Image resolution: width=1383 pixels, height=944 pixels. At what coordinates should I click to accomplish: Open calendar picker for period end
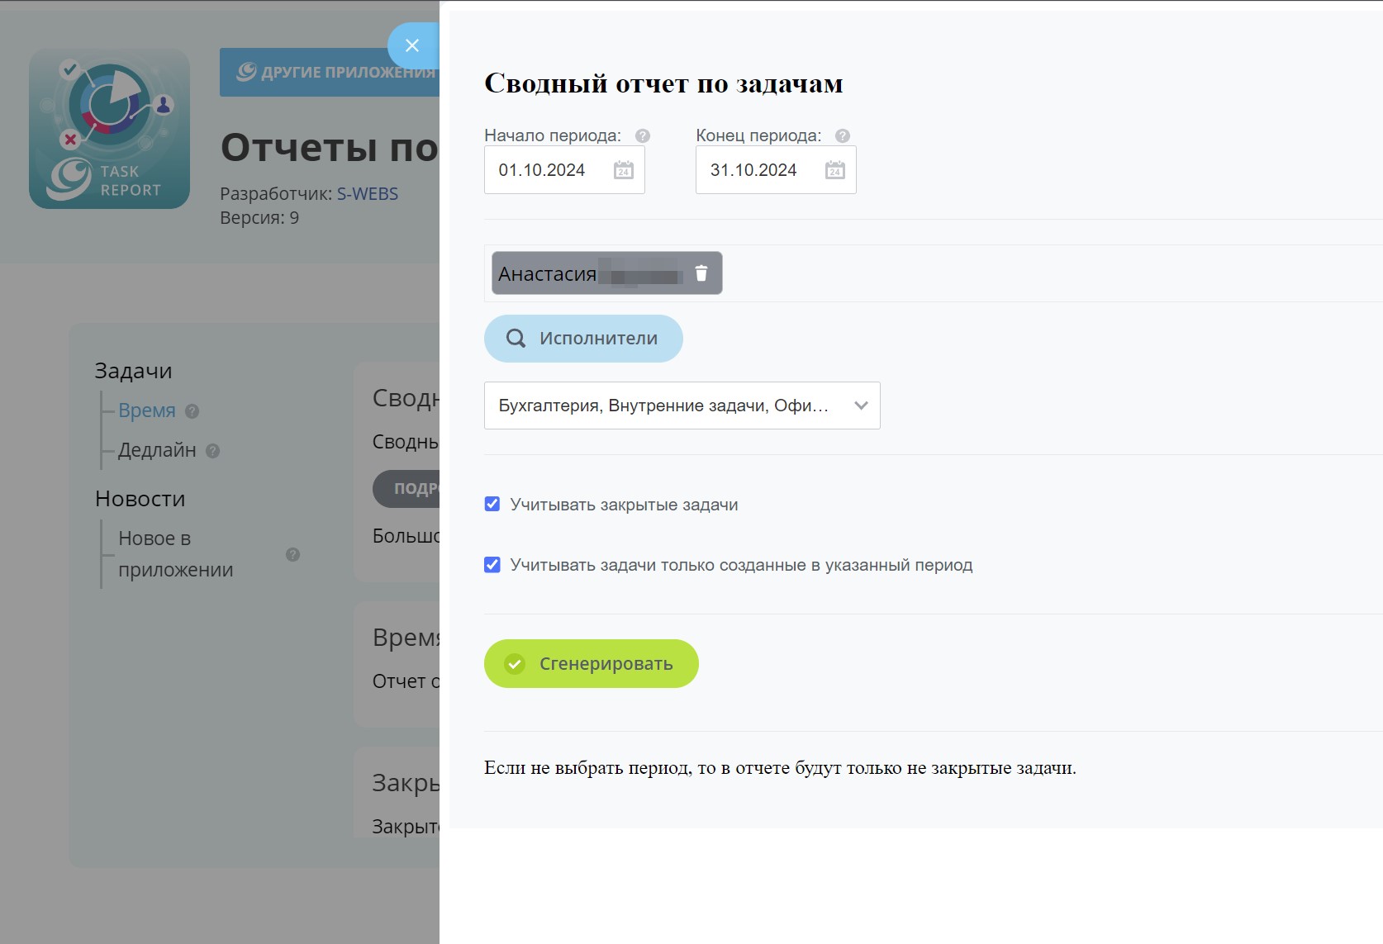(834, 170)
